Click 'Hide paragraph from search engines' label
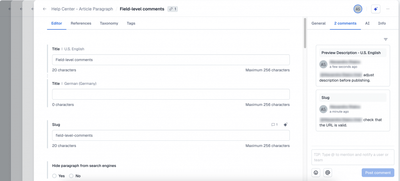Image resolution: width=400 pixels, height=181 pixels. click(84, 166)
